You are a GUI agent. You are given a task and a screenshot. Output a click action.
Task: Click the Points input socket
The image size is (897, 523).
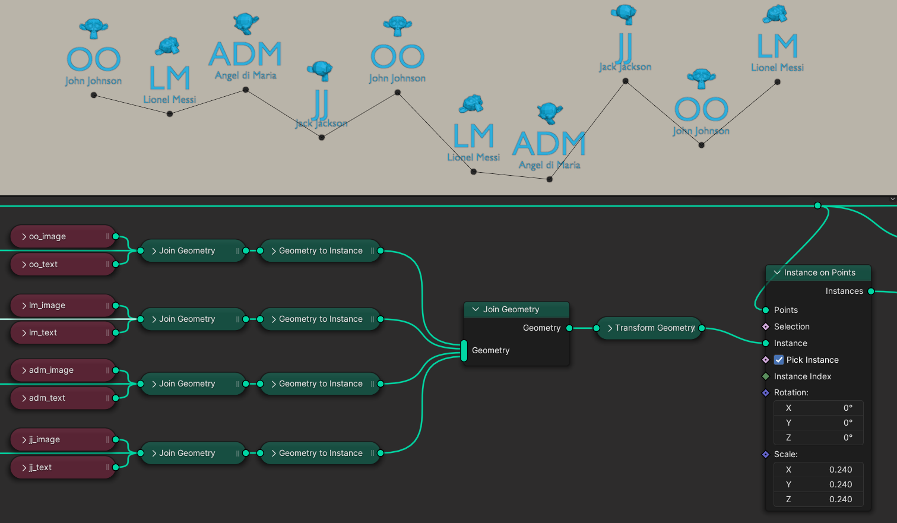[x=766, y=310]
